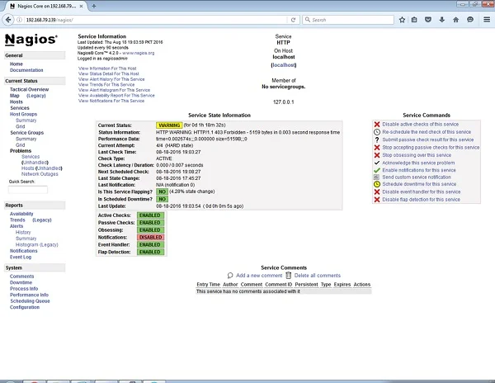Click red X icon beside Stop obsessing over service
Image resolution: width=495 pixels, height=383 pixels.
(x=377, y=155)
